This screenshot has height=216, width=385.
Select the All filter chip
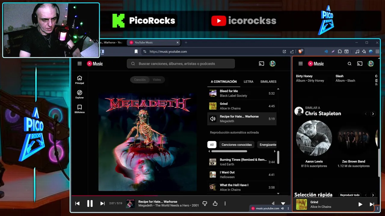pyautogui.click(x=212, y=145)
